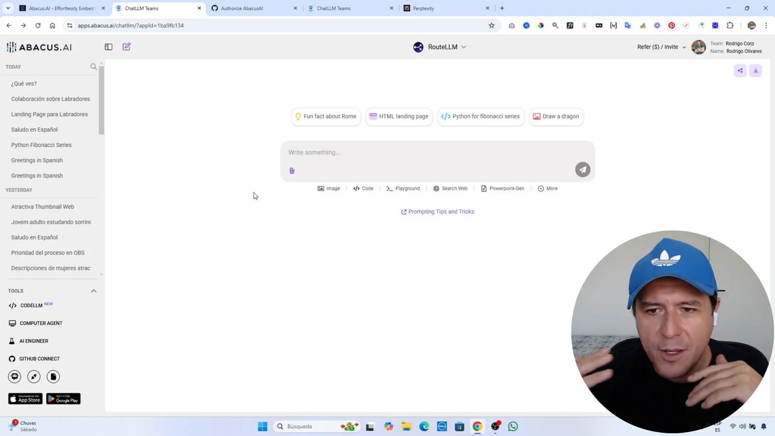The image size is (775, 436).
Task: Open the Saludo en Español conversation
Action: pos(34,129)
